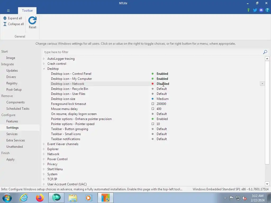
Task: Edit icon beside Foreground lock timeout value
Action: coord(153,104)
